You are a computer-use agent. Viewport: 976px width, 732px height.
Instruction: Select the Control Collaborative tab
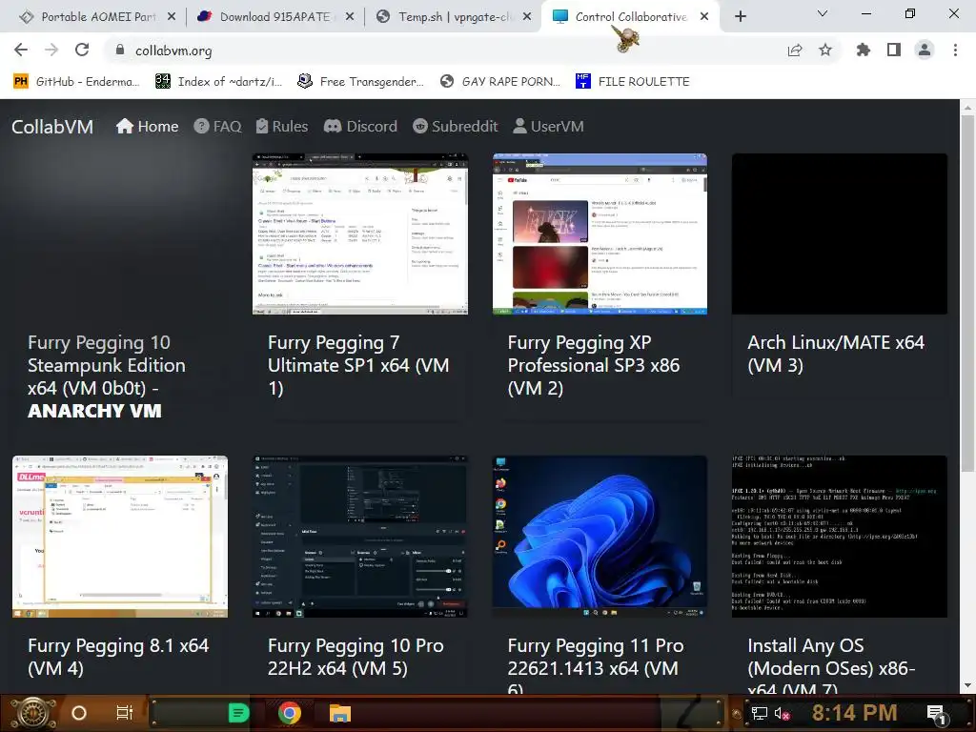(x=630, y=17)
